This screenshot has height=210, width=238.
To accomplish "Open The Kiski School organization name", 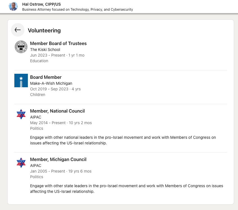I will [44, 49].
